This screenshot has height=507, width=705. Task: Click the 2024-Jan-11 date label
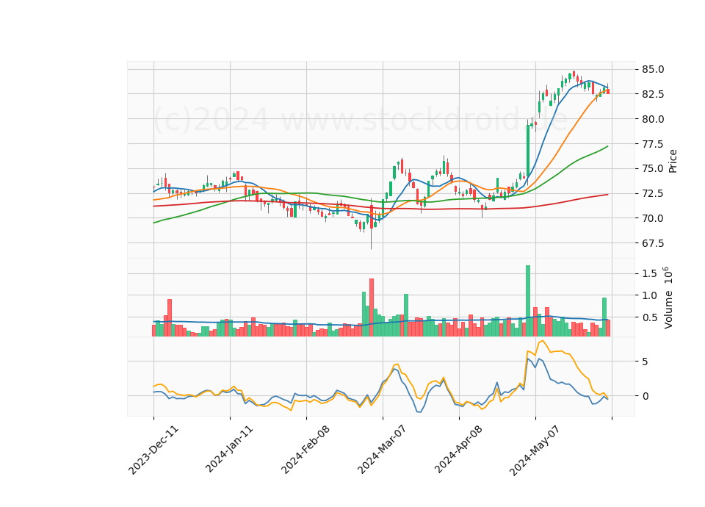pyautogui.click(x=230, y=450)
